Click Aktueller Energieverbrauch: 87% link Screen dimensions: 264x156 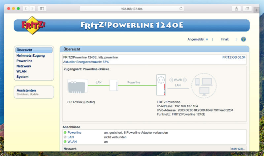pyautogui.click(x=86, y=62)
